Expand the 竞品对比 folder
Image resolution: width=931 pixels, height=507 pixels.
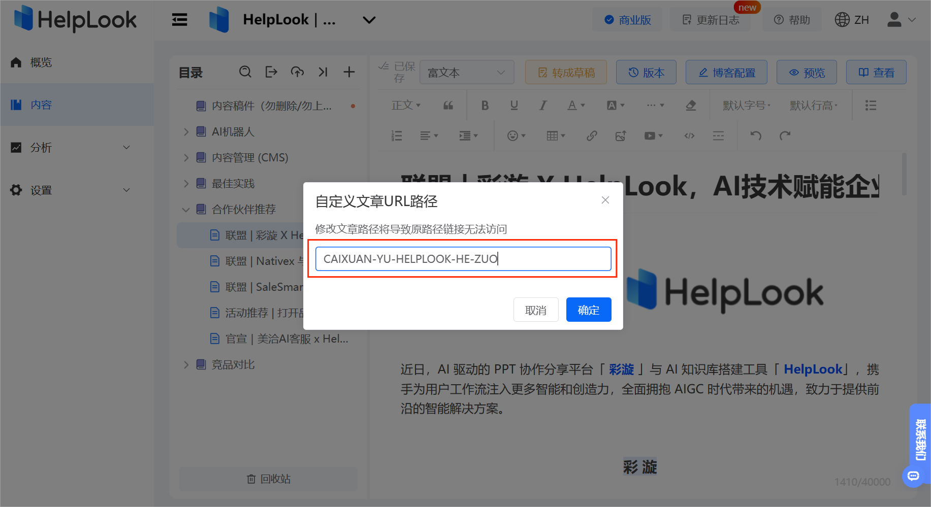[186, 365]
